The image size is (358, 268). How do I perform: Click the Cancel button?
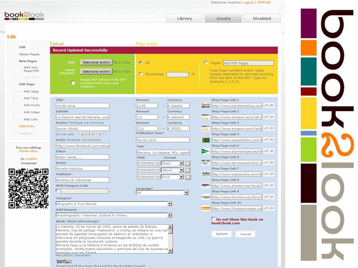[x=245, y=234]
